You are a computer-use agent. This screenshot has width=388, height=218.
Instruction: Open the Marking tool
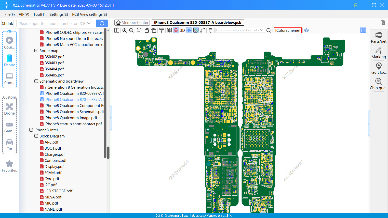pyautogui.click(x=379, y=53)
